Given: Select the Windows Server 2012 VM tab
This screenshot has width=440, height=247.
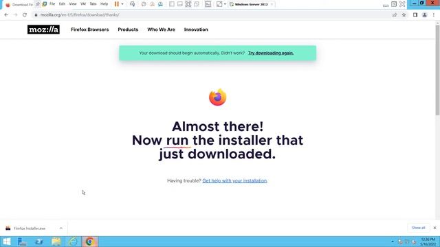Looking at the screenshot, I should (251, 5).
